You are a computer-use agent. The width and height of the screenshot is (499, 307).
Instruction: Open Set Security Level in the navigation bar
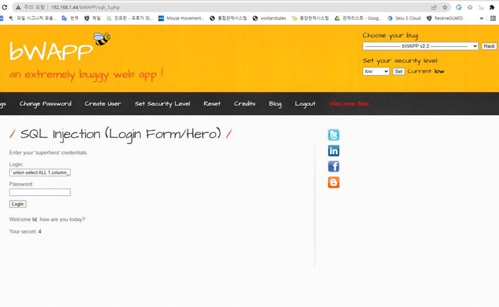[x=162, y=104]
